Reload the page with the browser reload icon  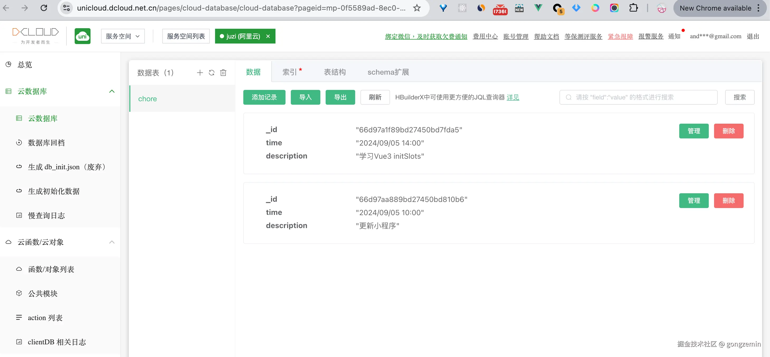tap(44, 8)
